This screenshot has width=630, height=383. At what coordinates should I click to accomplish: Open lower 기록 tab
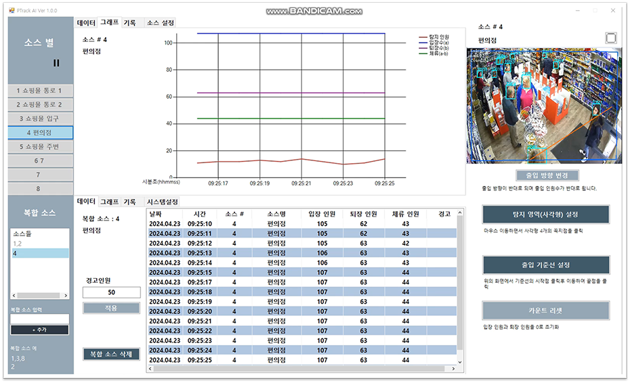click(130, 202)
